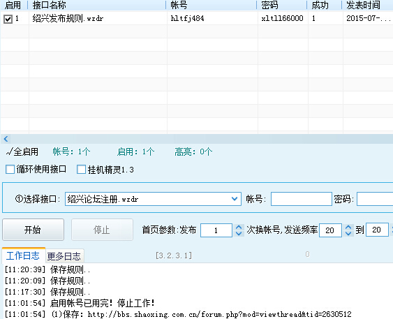The image size is (393, 319).
Task: Select log line [11:20:09] 保存规则
Action: click(47, 281)
